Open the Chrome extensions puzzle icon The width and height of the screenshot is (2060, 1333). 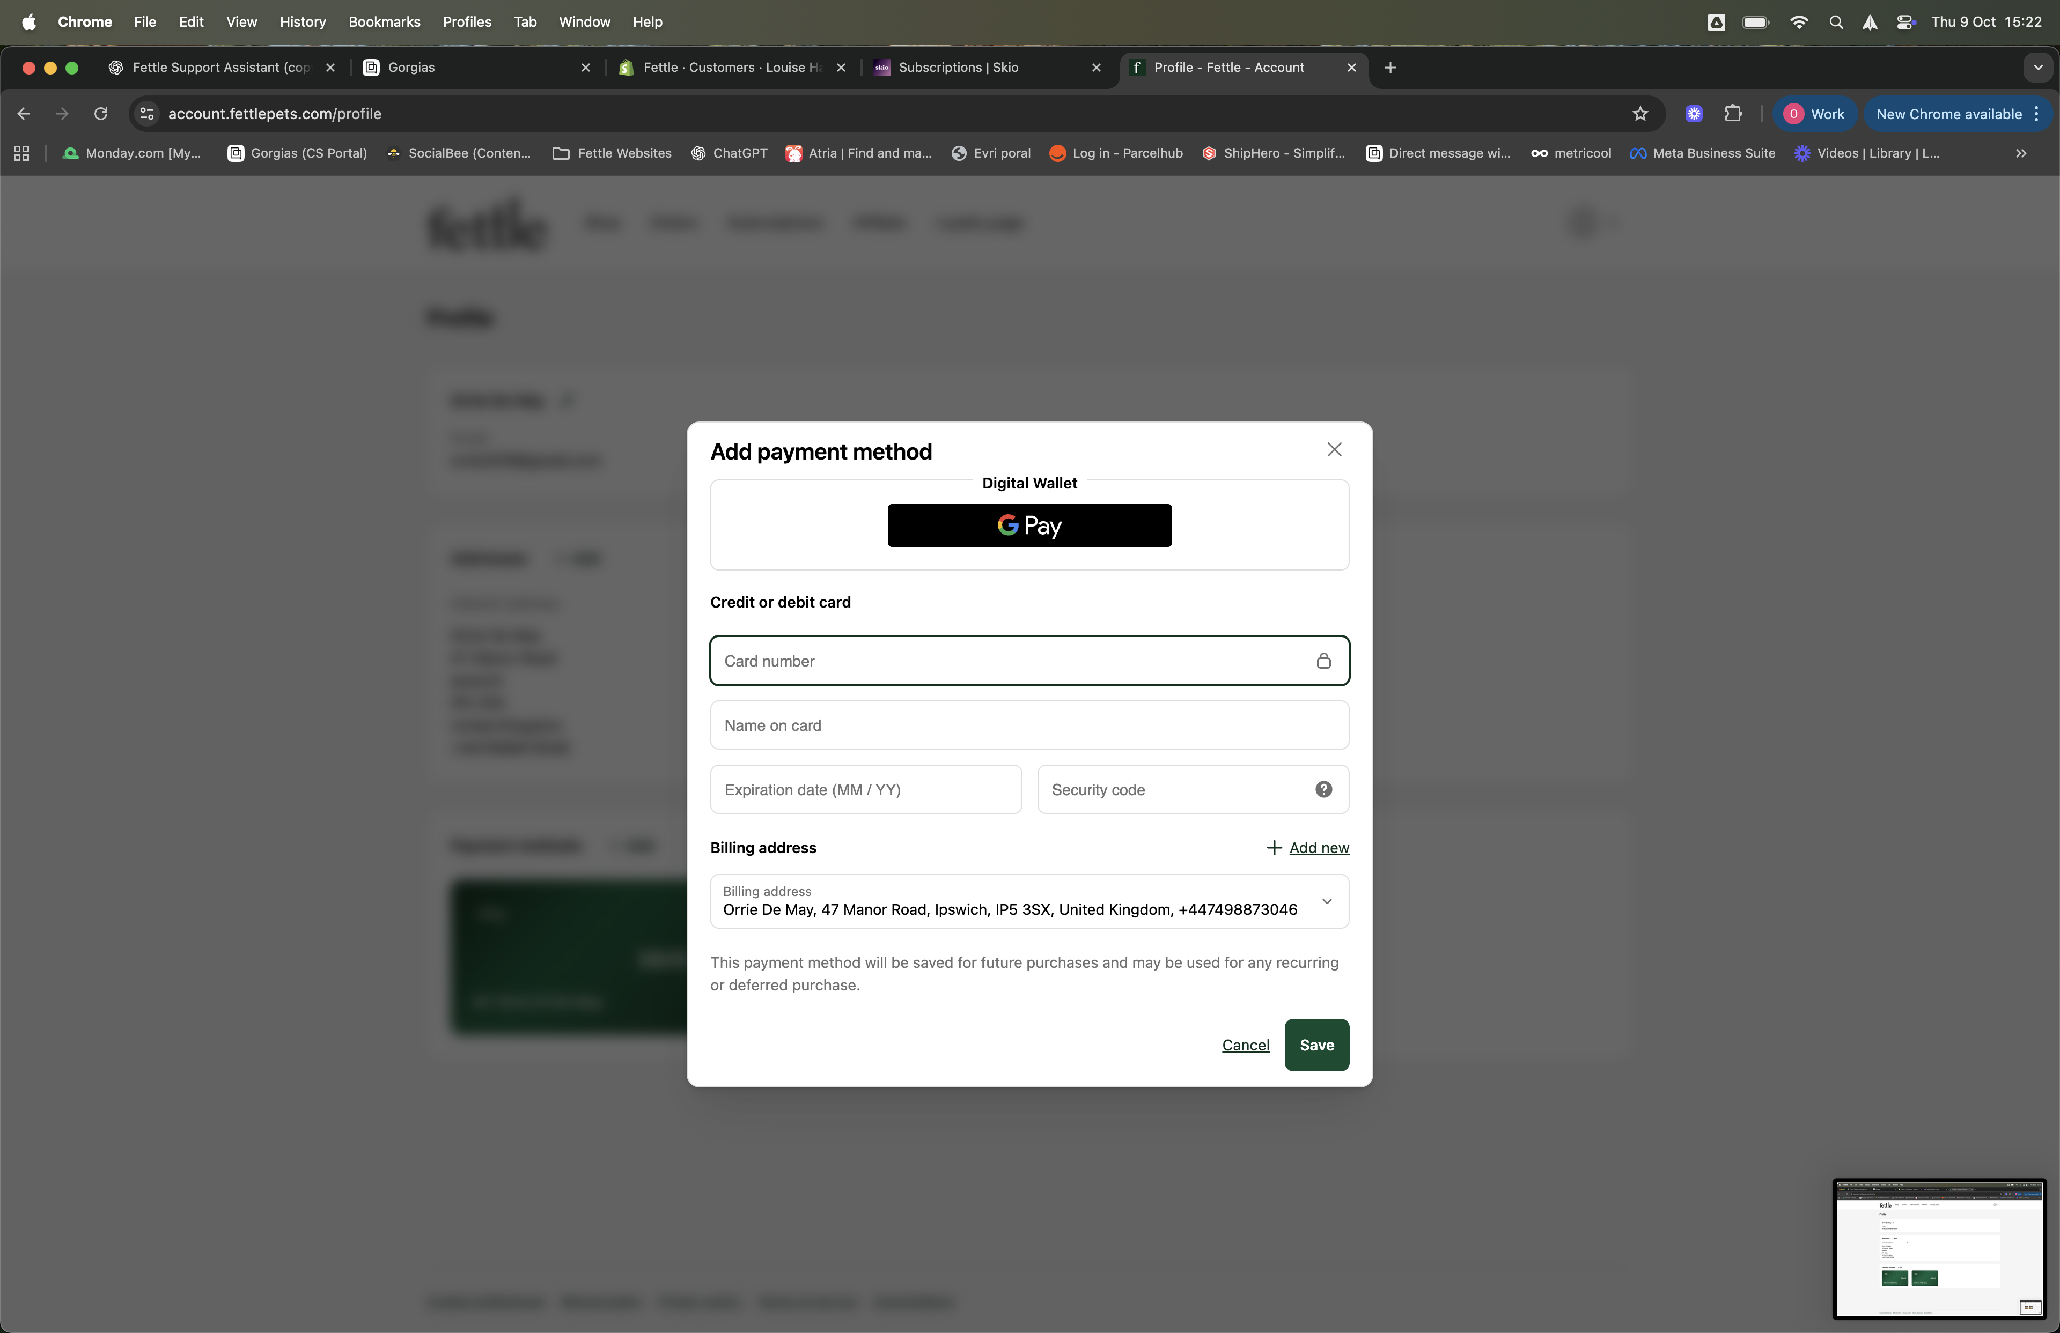(1733, 113)
